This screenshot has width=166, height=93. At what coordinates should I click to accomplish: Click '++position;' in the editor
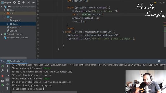point(79,21)
